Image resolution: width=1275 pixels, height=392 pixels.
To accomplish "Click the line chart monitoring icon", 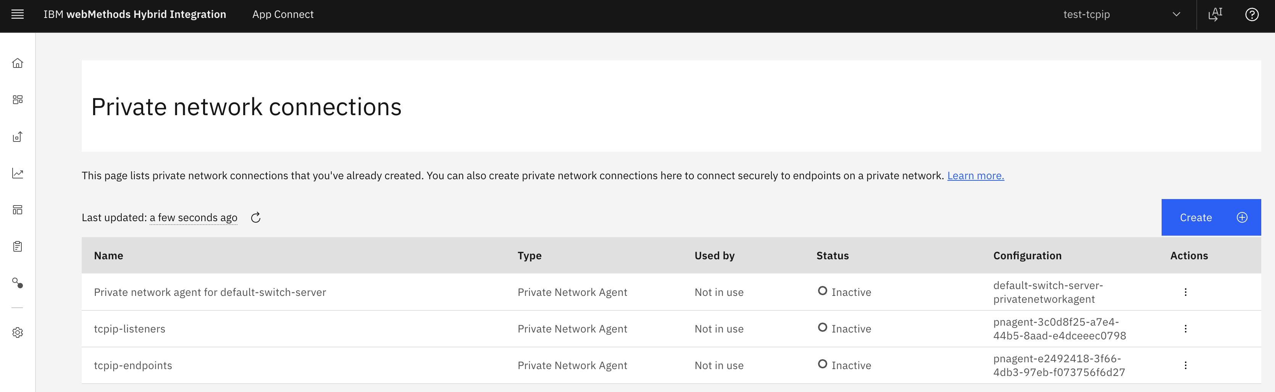I will point(18,174).
